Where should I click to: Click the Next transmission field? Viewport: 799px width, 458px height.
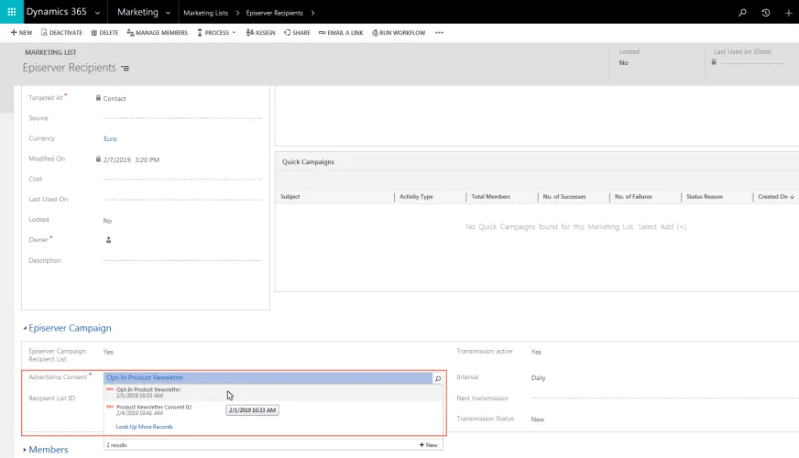[664, 398]
